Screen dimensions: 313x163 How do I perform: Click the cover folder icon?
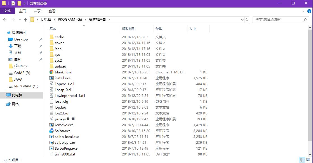pyautogui.click(x=51, y=43)
